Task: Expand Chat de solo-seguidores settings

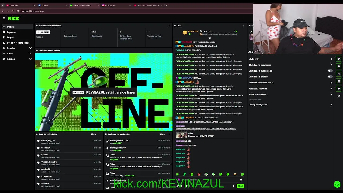Action: [x=331, y=65]
